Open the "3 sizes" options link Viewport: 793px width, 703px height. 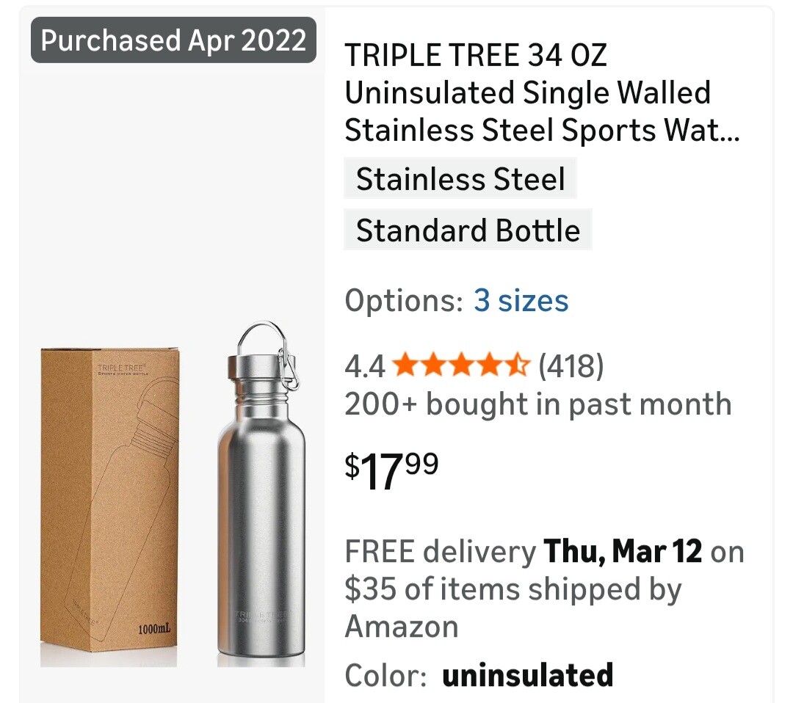(521, 301)
